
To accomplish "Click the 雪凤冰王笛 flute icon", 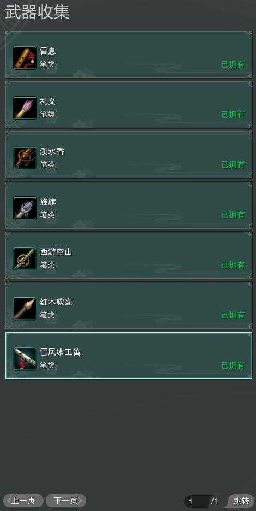I will point(25,359).
